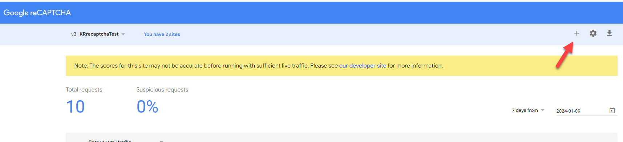Image resolution: width=623 pixels, height=142 pixels.
Task: Follow the 'You have 2 sites' link
Action: [x=162, y=35]
